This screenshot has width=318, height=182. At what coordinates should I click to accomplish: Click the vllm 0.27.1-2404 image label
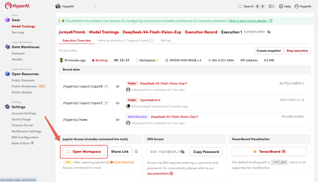click(221, 60)
